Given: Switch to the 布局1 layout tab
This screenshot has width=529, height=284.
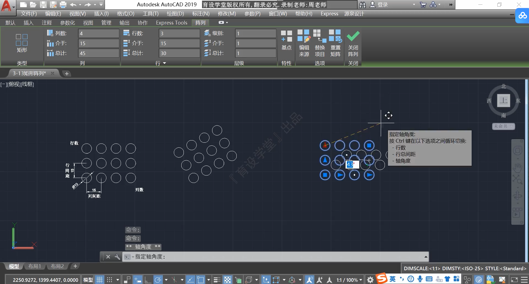Looking at the screenshot, I should click(35, 266).
